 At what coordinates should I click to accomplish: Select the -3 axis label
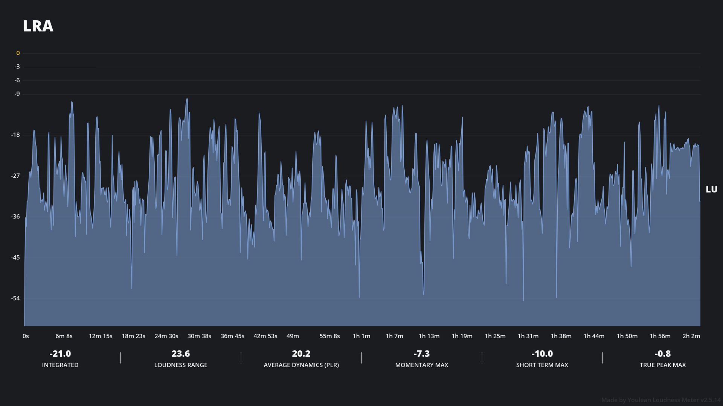(17, 67)
